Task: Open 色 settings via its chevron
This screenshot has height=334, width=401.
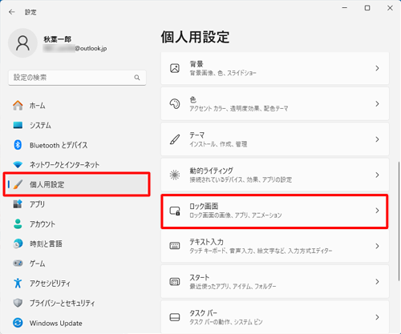Action: 377,104
